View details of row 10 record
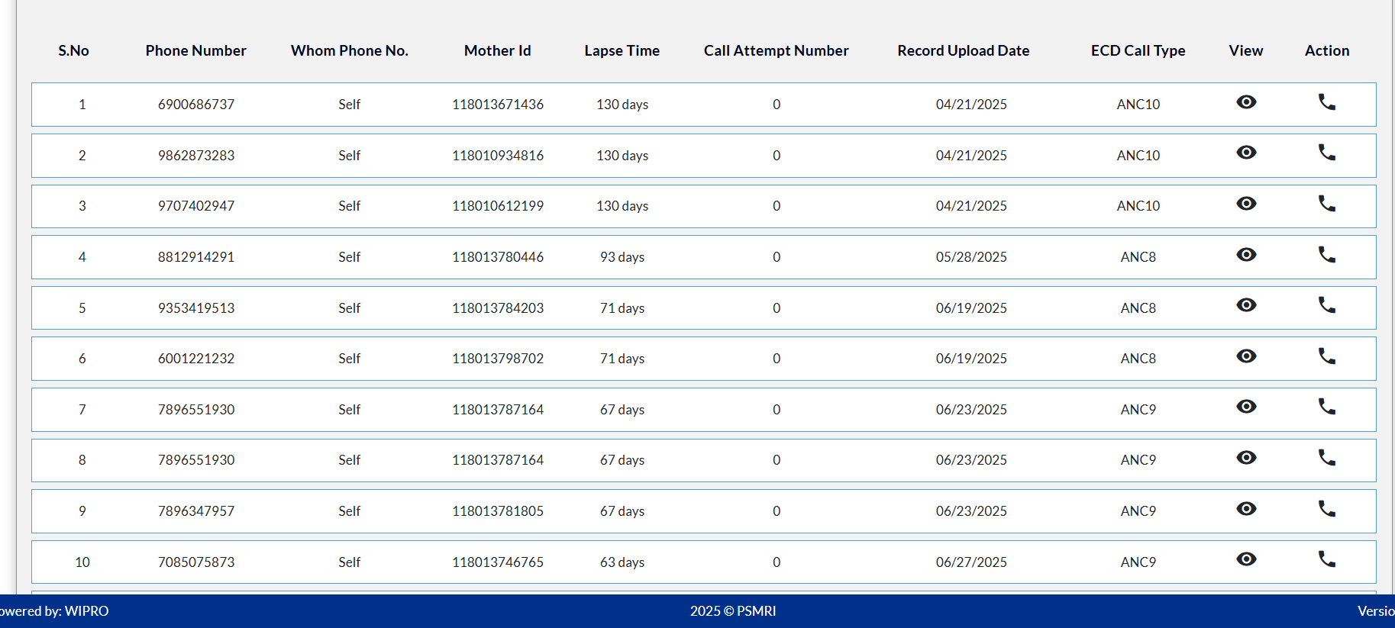The height and width of the screenshot is (628, 1395). tap(1246, 559)
